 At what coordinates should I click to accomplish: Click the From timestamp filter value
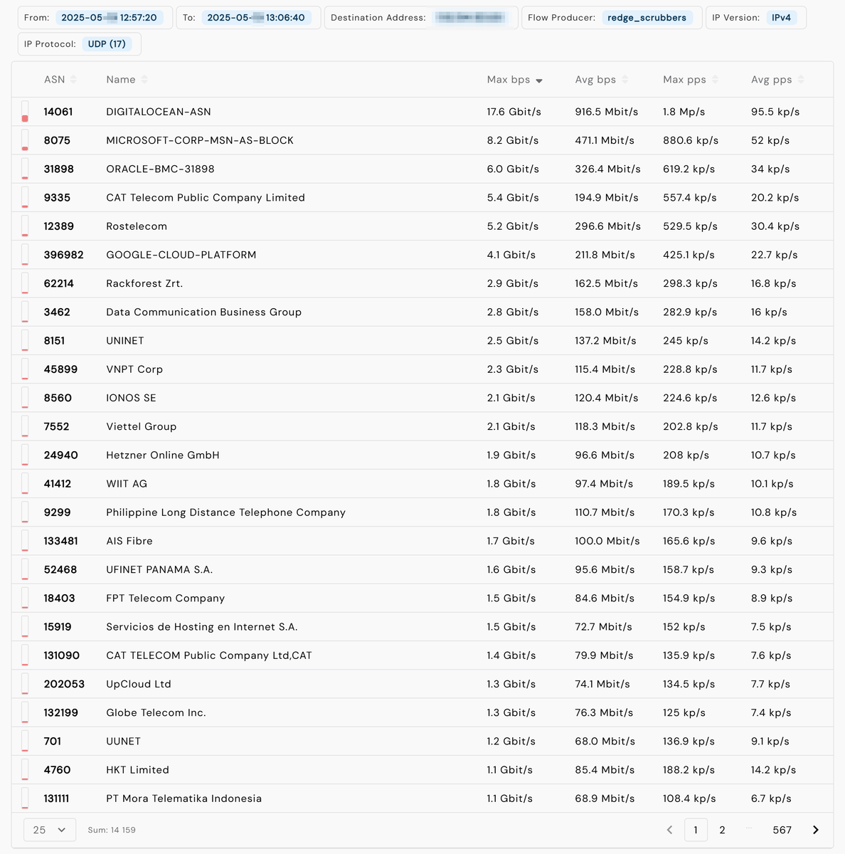(x=109, y=18)
